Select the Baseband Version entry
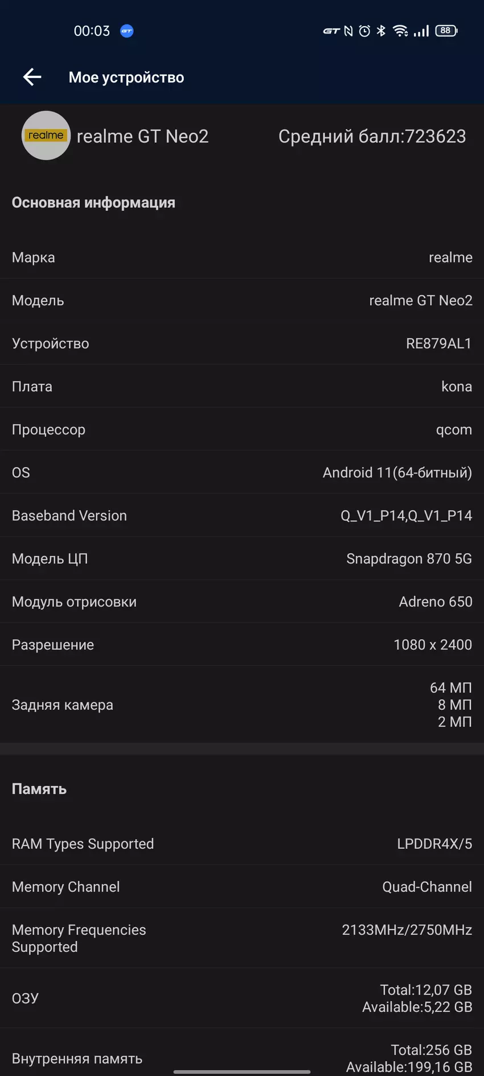This screenshot has width=484, height=1076. tap(242, 516)
